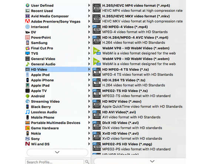Choose MPEG2-TS HD Video format

[139, 93]
